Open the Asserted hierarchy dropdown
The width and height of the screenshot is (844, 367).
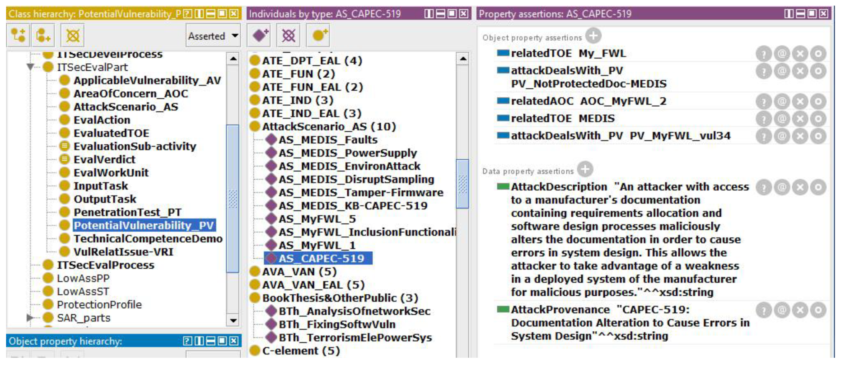pyautogui.click(x=213, y=36)
